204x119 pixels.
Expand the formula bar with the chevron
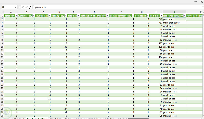[x=203, y=7]
